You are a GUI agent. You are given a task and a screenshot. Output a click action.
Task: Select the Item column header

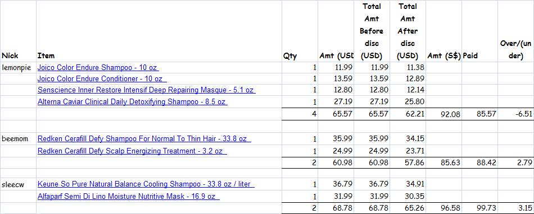pos(159,31)
